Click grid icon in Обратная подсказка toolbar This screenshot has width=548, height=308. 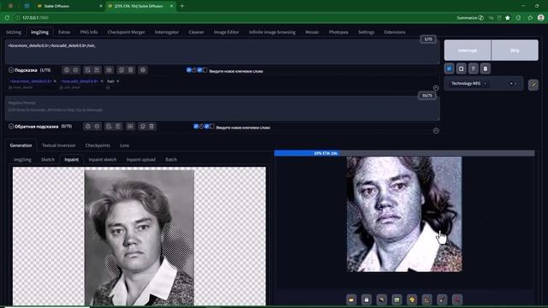point(130,127)
